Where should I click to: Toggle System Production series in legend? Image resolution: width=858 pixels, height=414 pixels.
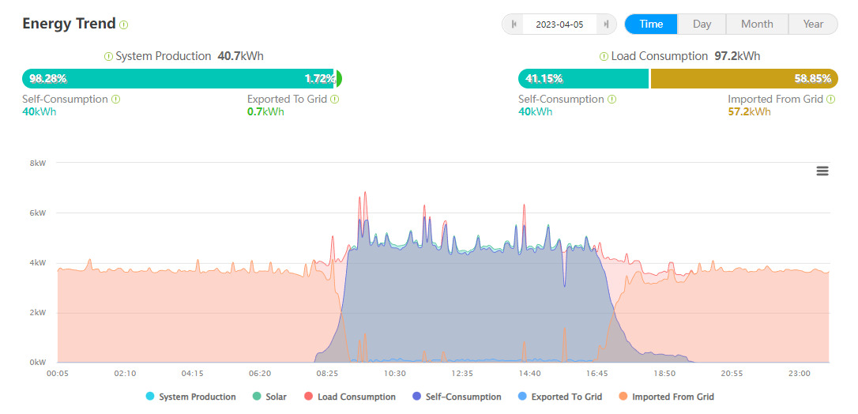[x=191, y=397]
